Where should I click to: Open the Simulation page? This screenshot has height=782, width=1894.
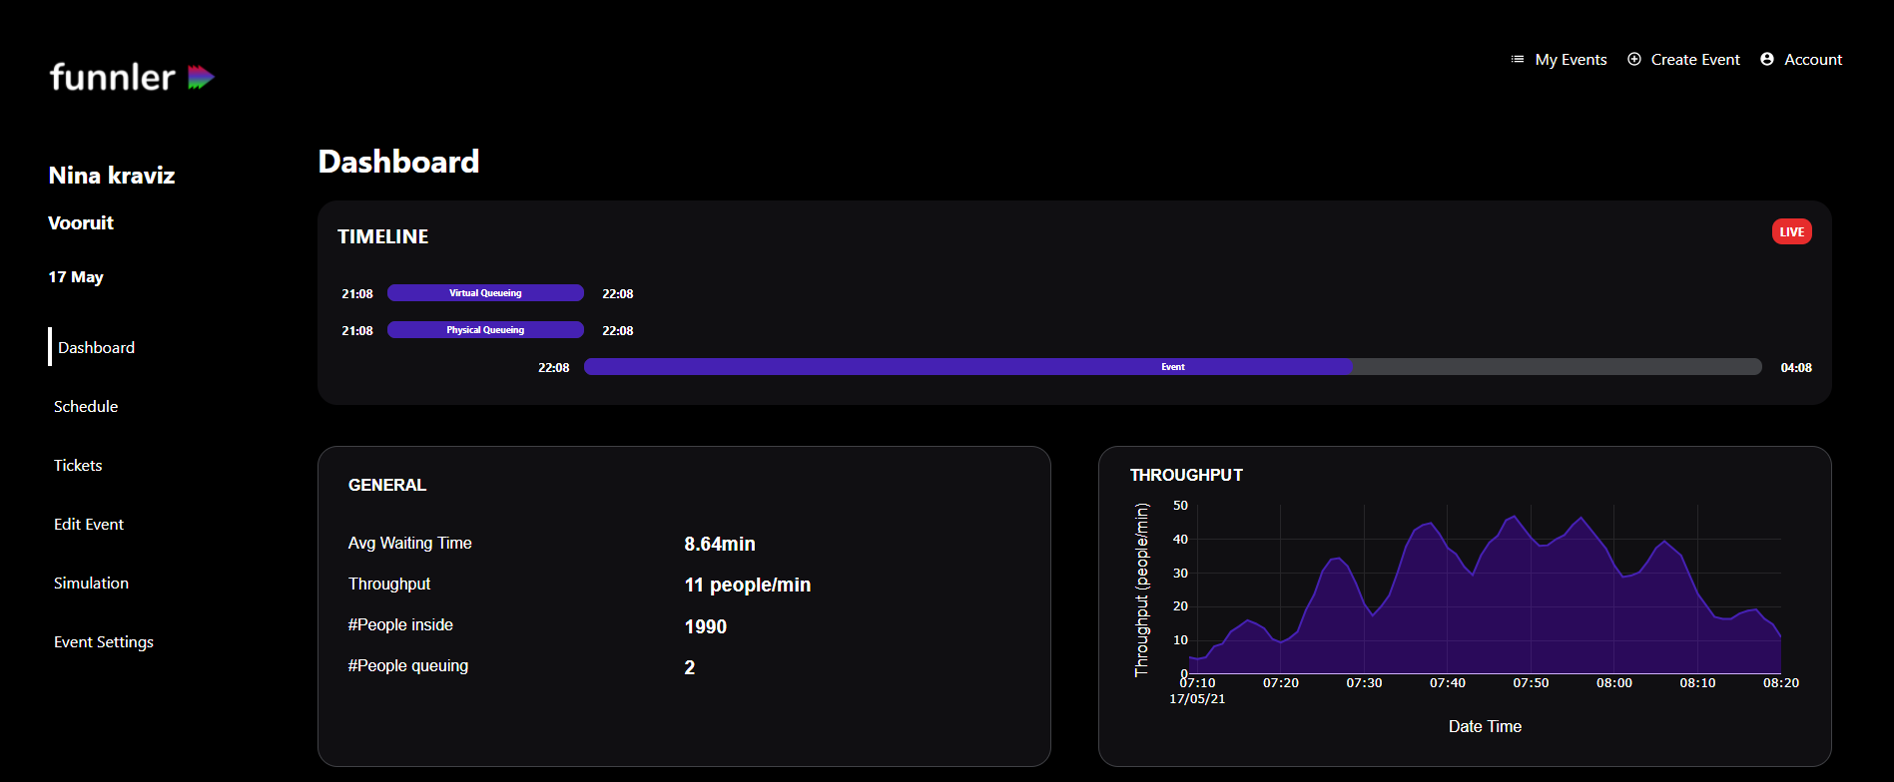[91, 583]
